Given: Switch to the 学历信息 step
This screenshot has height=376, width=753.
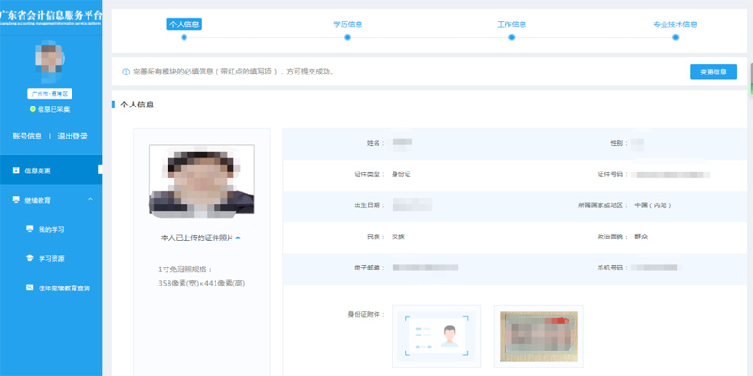Looking at the screenshot, I should [347, 25].
